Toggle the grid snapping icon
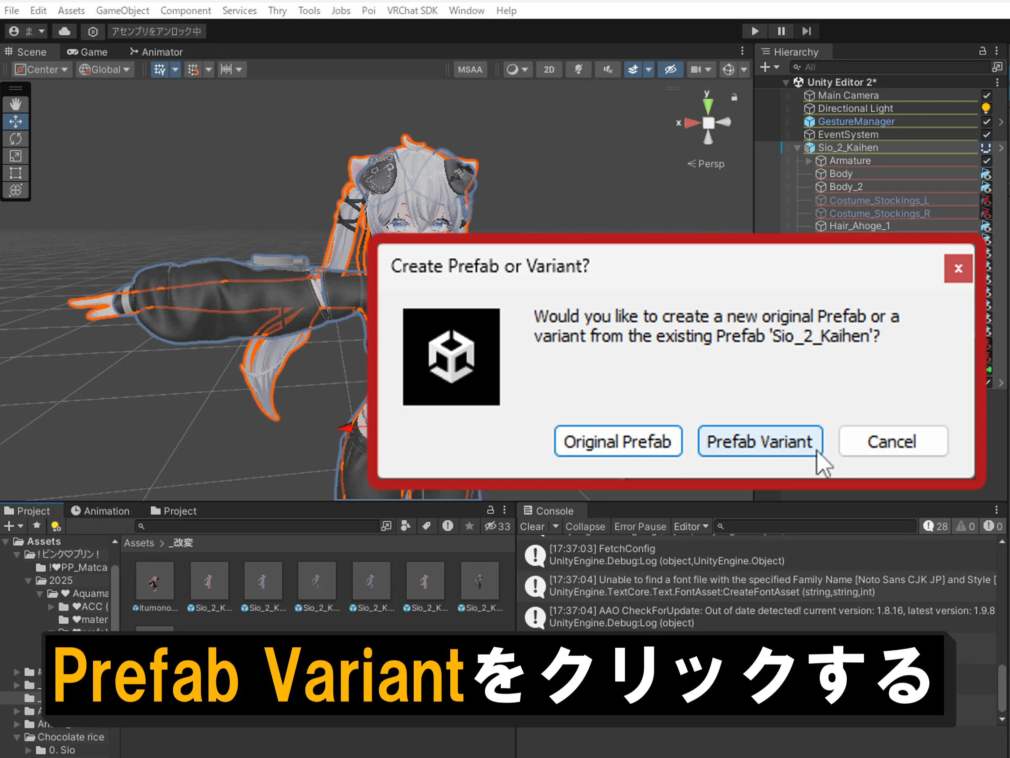Viewport: 1010px width, 758px height. click(159, 69)
